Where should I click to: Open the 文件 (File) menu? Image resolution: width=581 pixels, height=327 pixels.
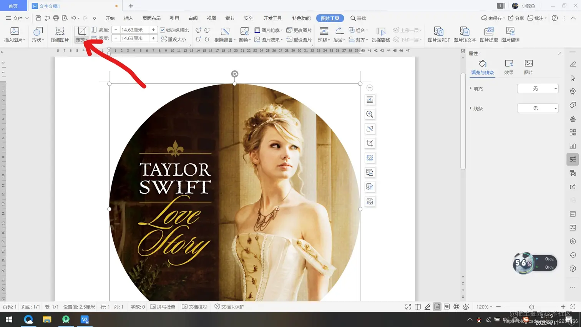pos(17,18)
